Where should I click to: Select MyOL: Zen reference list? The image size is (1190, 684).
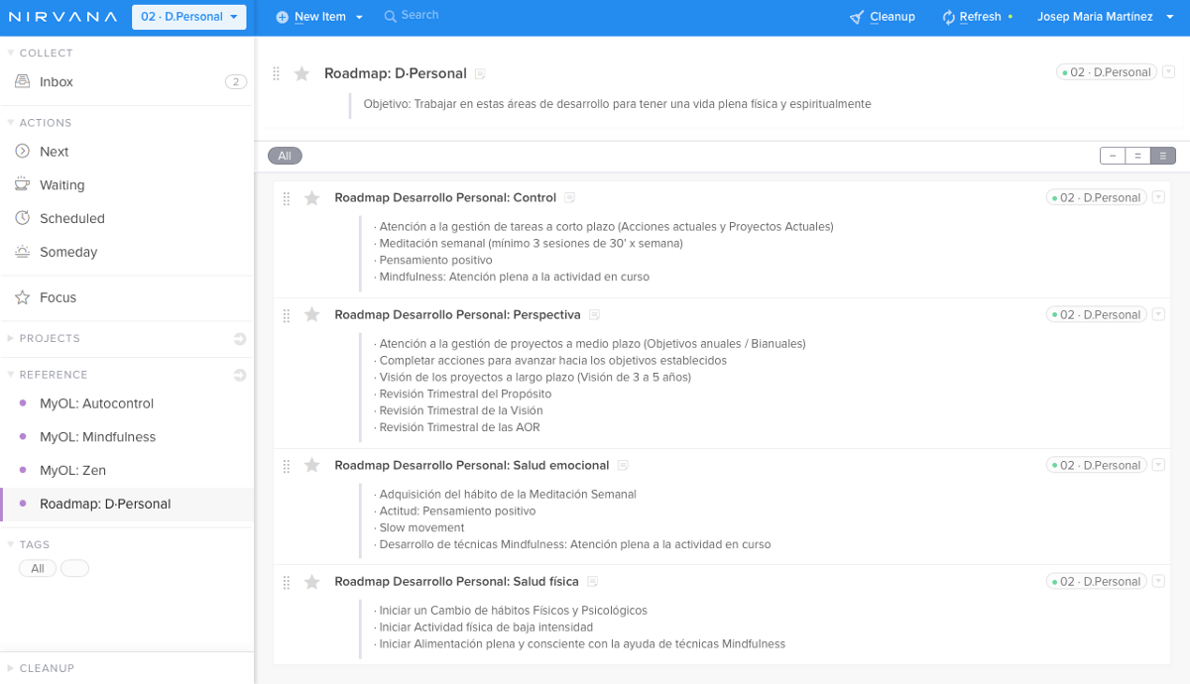click(x=72, y=471)
